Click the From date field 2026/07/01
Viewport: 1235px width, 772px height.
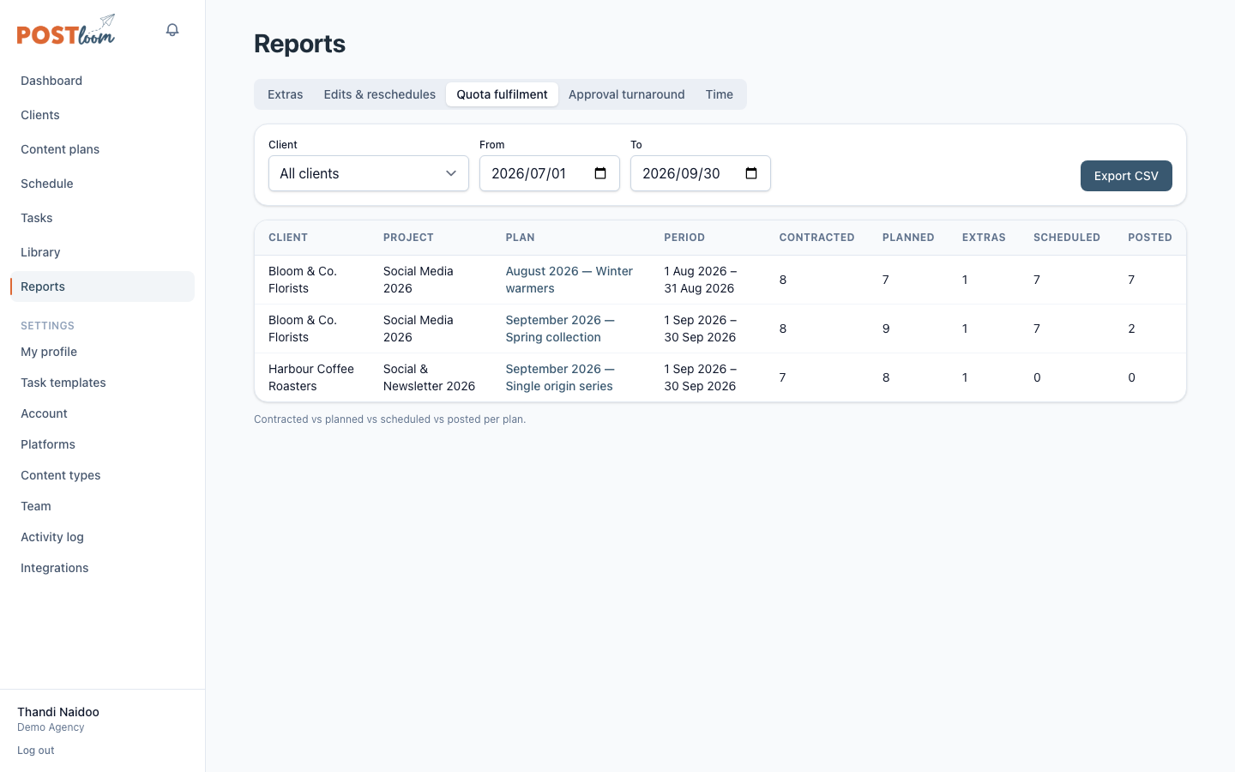pos(550,173)
